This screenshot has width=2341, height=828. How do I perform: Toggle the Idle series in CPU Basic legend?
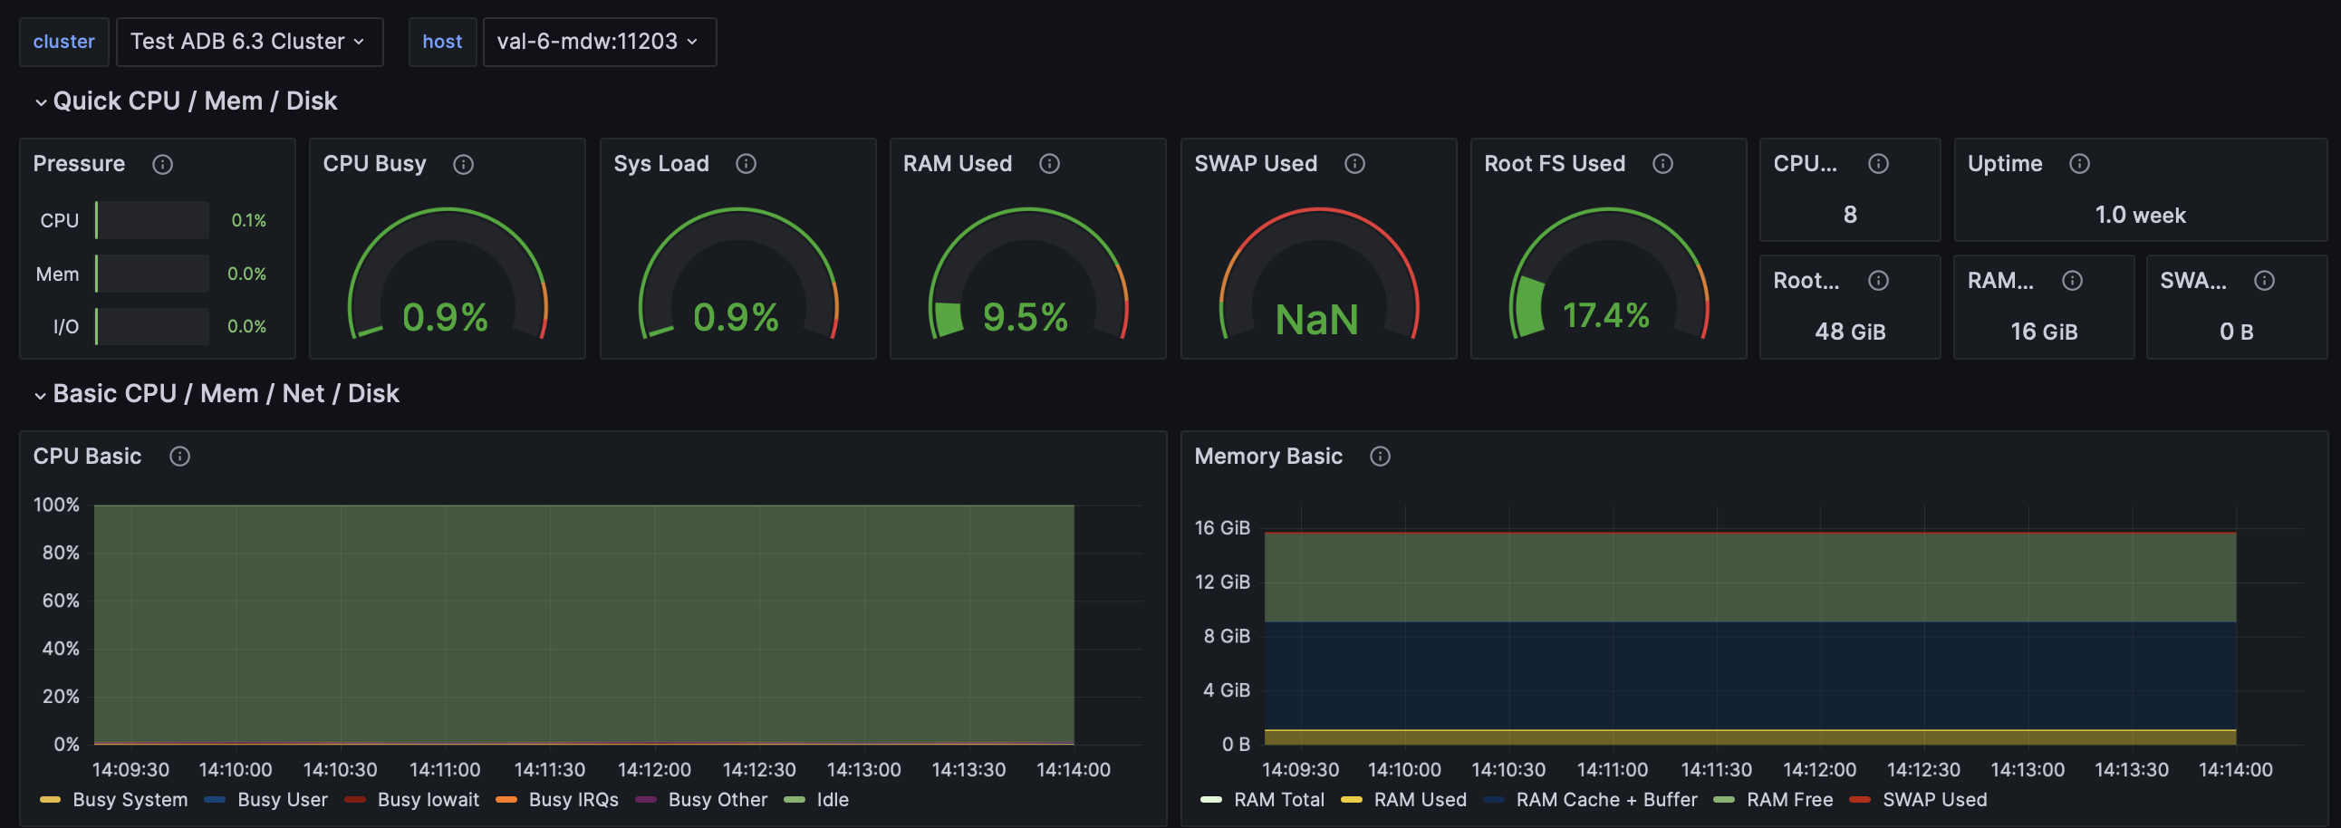pyautogui.click(x=830, y=800)
